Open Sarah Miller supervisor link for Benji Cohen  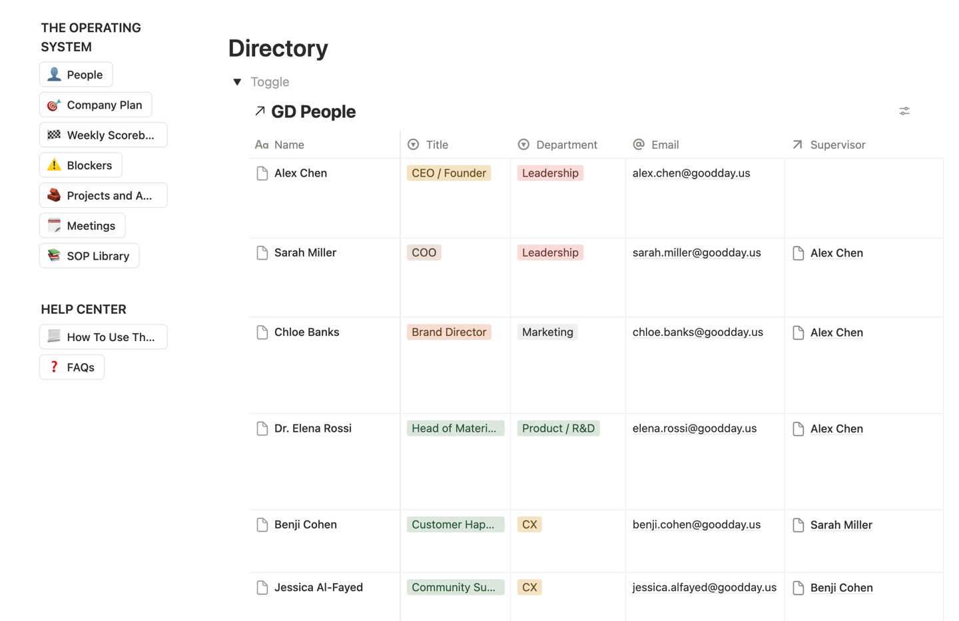click(x=840, y=525)
